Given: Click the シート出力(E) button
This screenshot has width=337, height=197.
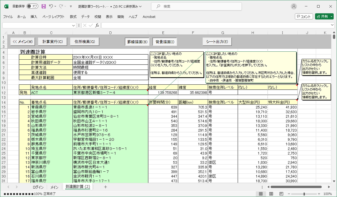Looking at the screenshot, I should 217,42.
